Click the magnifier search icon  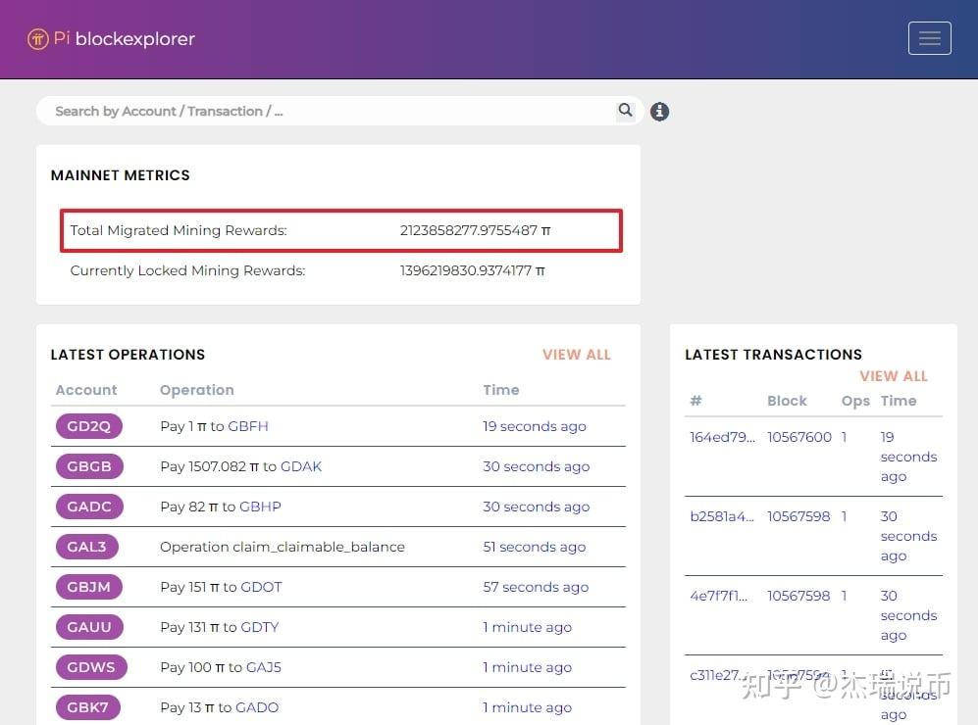pyautogui.click(x=625, y=111)
